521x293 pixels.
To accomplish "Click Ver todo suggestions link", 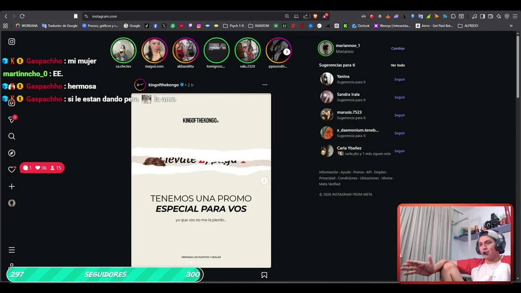I will [x=398, y=65].
